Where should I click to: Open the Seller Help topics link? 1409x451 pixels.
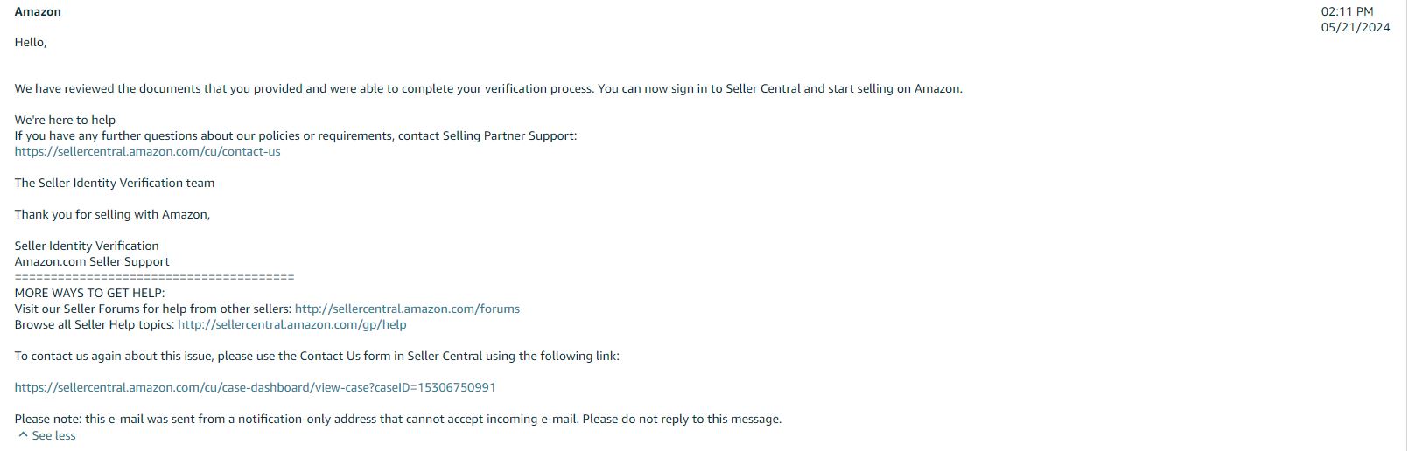(x=291, y=324)
